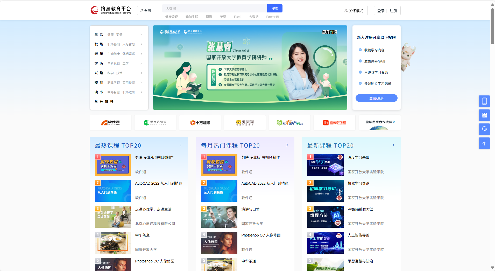Viewport: 495px width, 271px height.
Task: Select hot keyword 瑜伽生活
Action: tap(192, 17)
